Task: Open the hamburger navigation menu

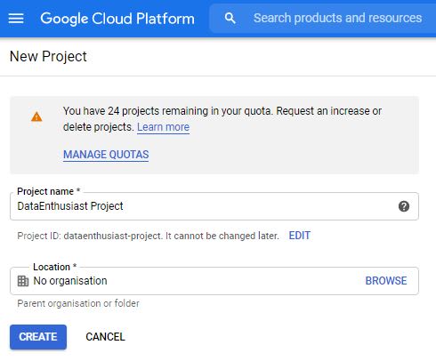Action: click(x=16, y=19)
